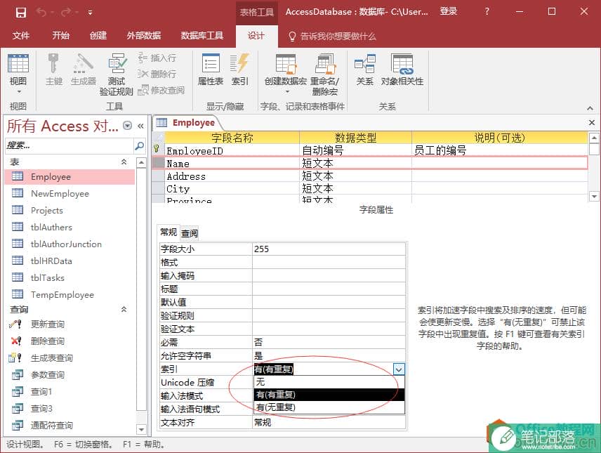
Task: Click the Redo arrow in the quick access toolbar
Action: point(65,12)
